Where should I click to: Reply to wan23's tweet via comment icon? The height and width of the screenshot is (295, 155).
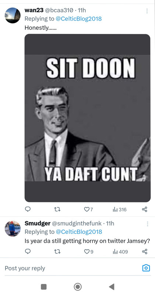pos(28,209)
